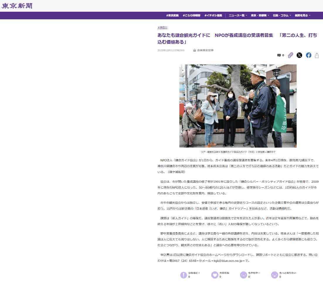The height and width of the screenshot is (282, 323).
Task: React with もやもや sad face icon
Action: [243, 275]
